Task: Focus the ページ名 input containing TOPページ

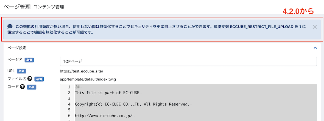Action: tap(188, 61)
